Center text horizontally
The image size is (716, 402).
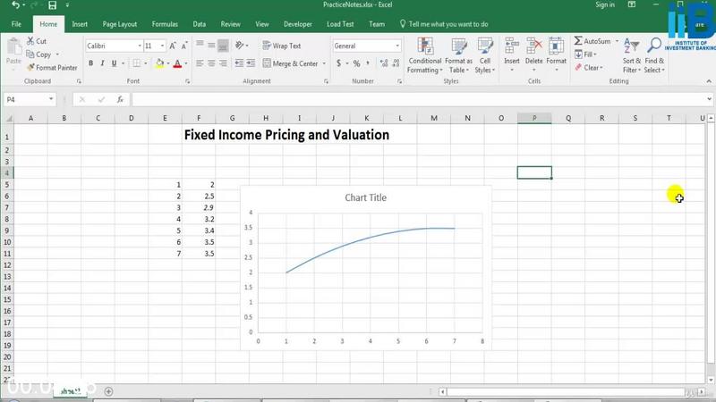(211, 63)
